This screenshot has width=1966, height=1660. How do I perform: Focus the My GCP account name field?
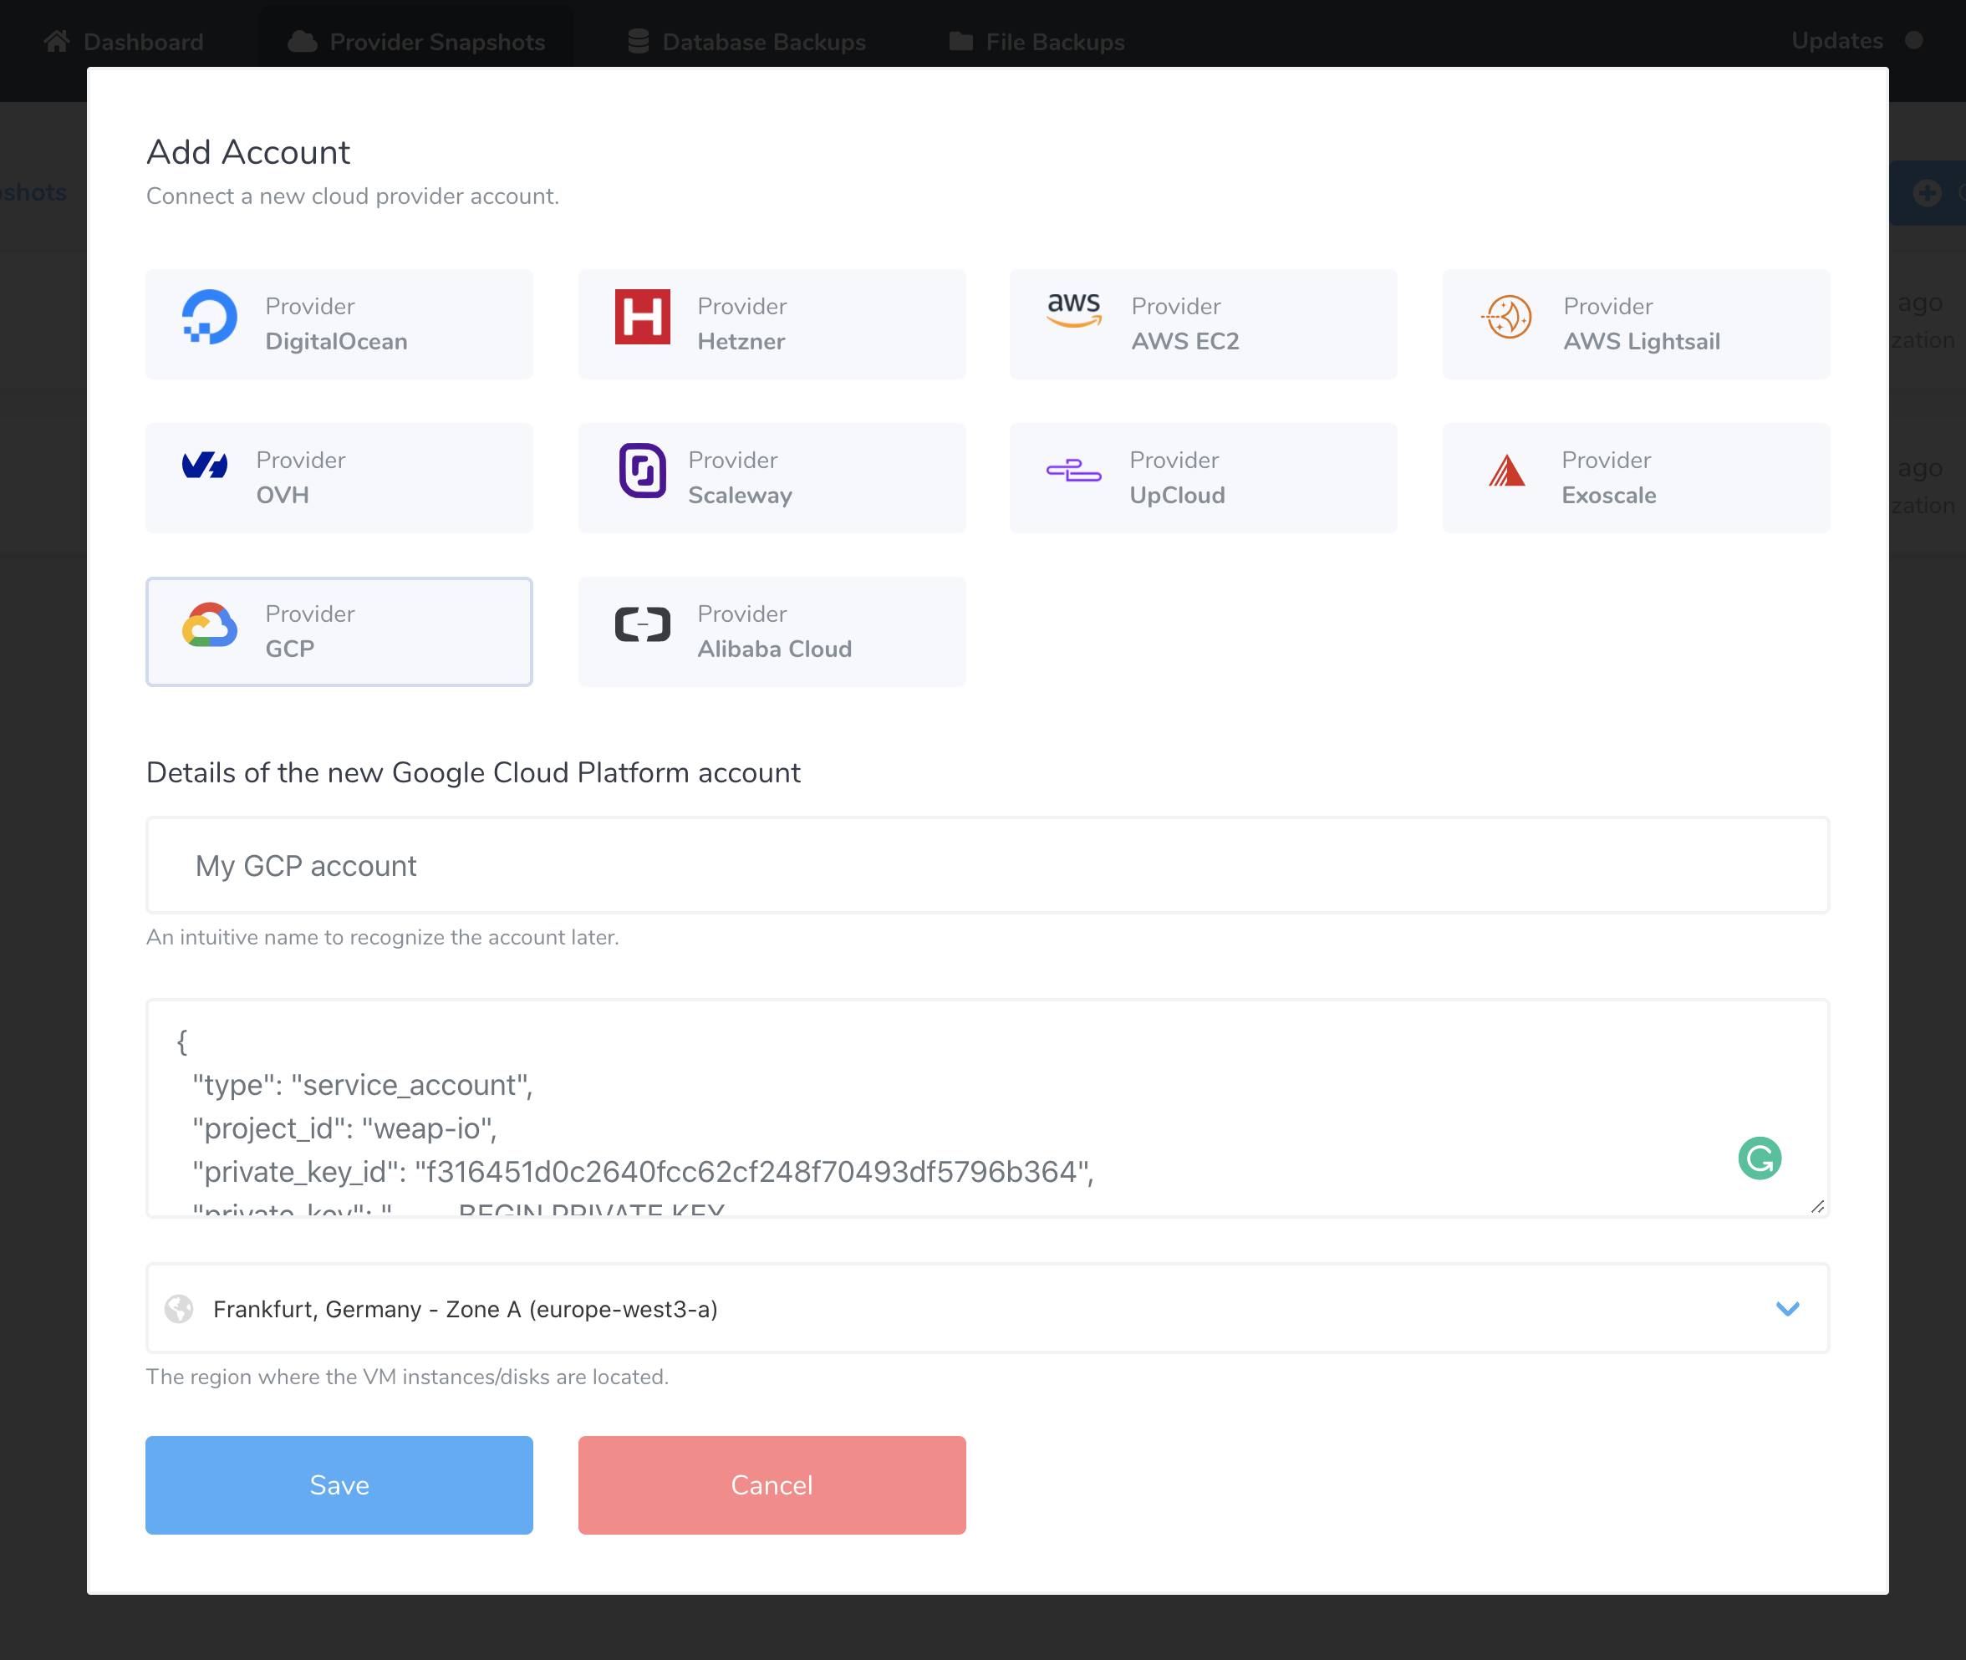coord(987,865)
